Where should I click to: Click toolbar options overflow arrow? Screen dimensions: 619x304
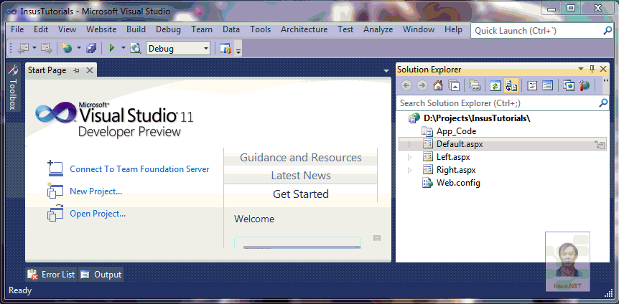coord(238,51)
